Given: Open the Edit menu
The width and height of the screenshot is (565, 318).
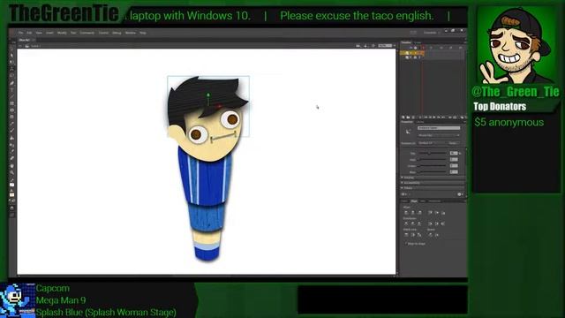Looking at the screenshot, I should click(x=29, y=33).
